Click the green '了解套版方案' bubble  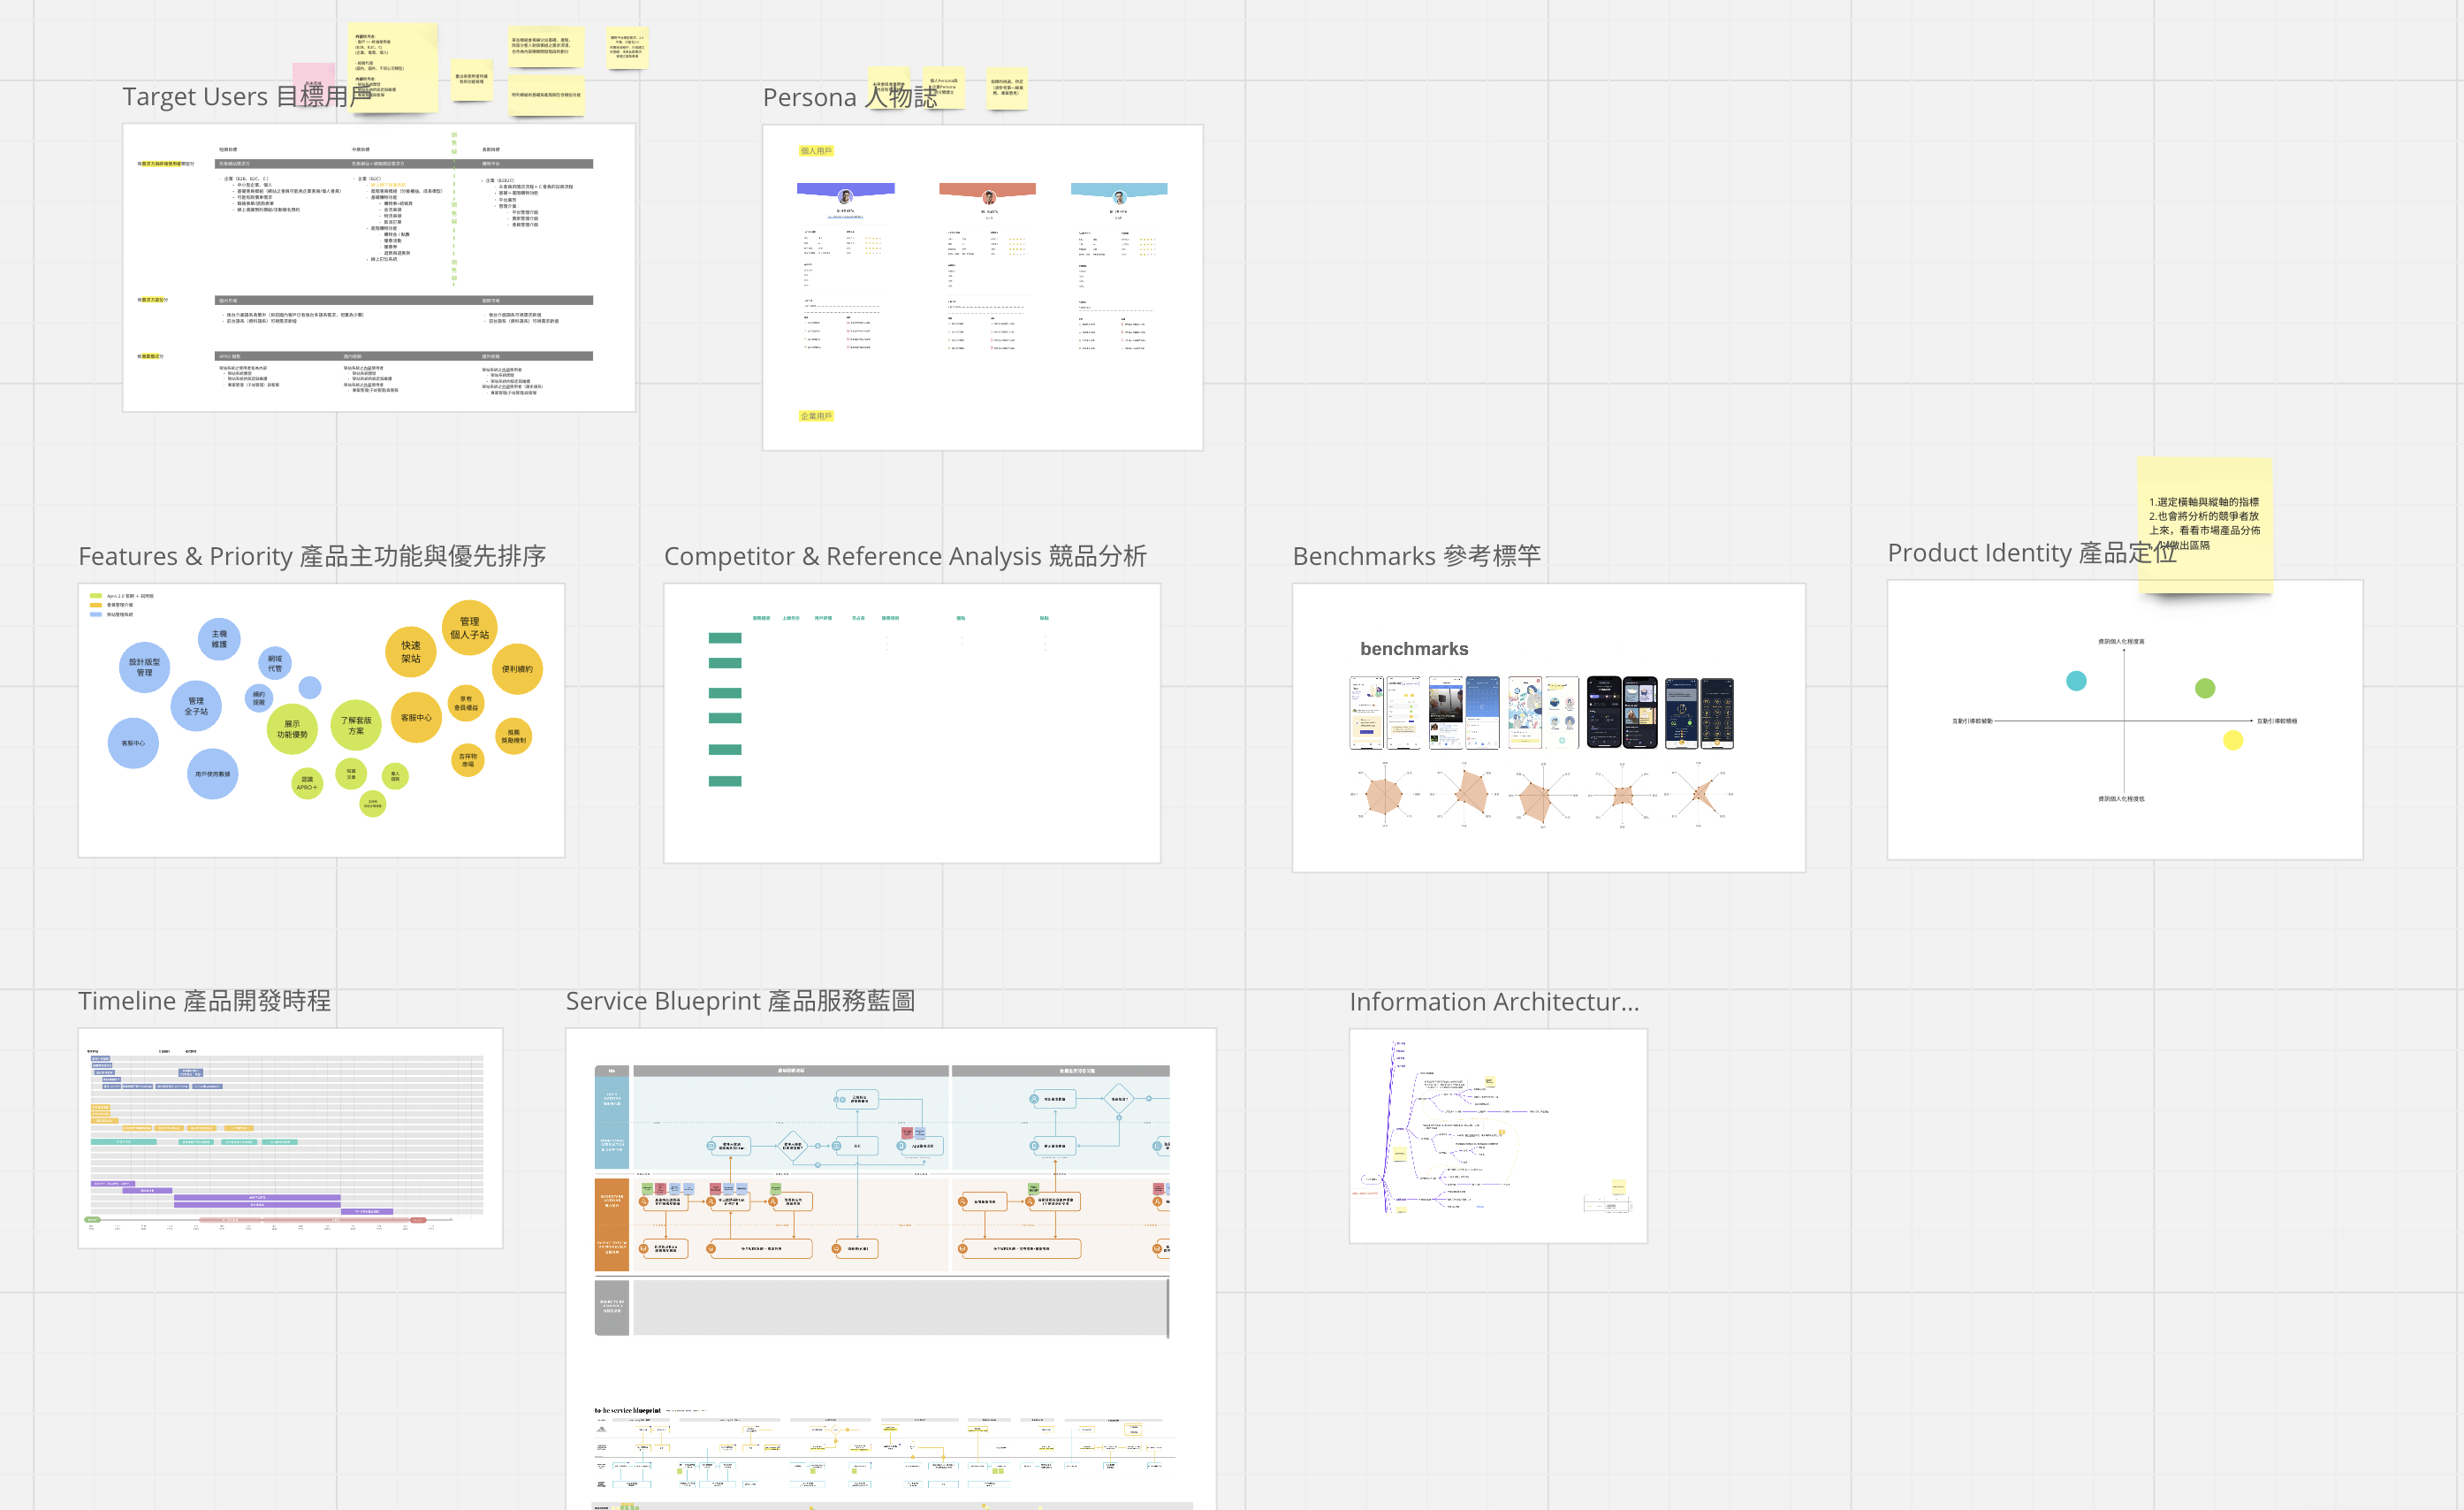tap(355, 725)
